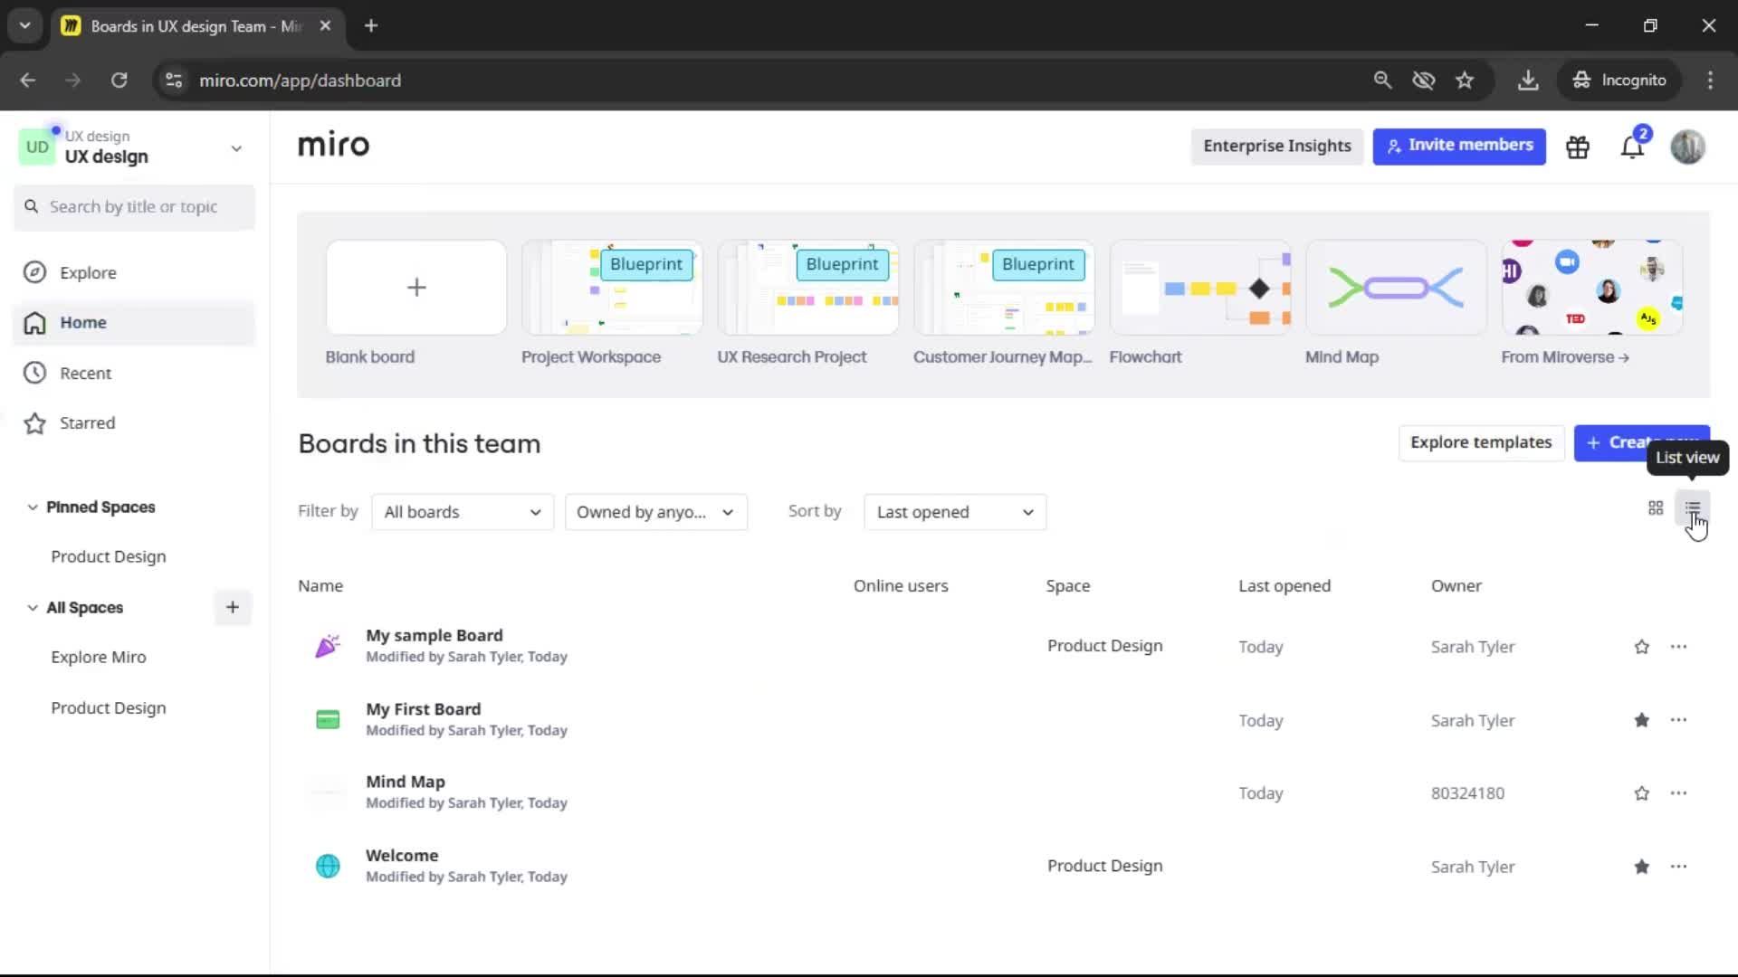
Task: Click the My First Board green icon
Action: (x=327, y=720)
